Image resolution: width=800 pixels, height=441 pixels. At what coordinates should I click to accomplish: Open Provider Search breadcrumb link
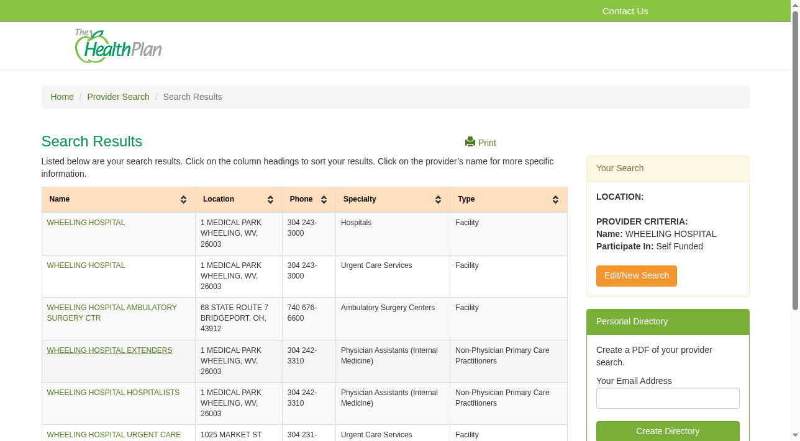point(118,97)
